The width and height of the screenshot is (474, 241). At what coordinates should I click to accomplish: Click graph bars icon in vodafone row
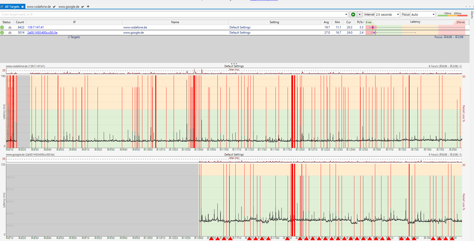pos(9,27)
